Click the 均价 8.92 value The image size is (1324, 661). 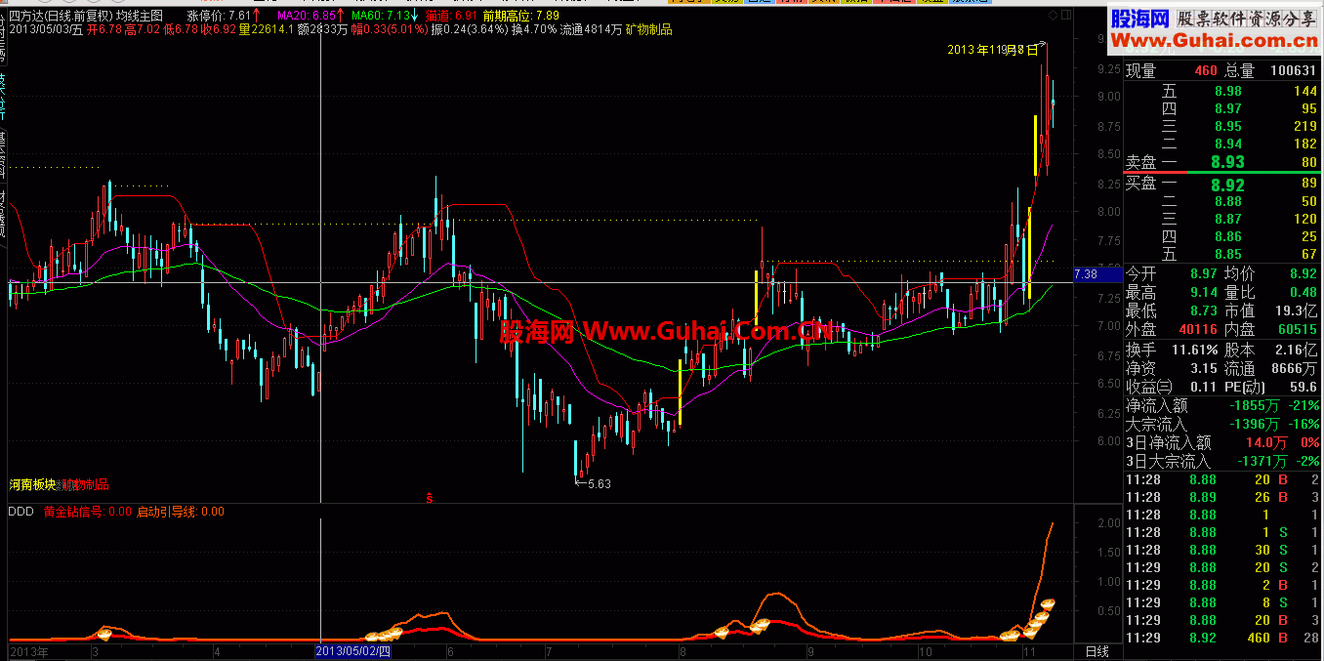coord(1302,274)
